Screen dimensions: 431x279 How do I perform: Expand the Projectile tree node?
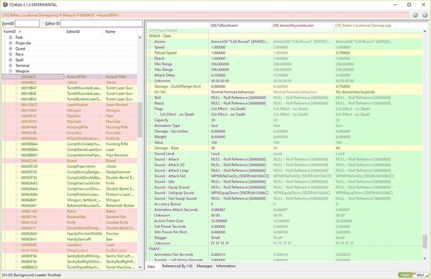tap(10, 43)
